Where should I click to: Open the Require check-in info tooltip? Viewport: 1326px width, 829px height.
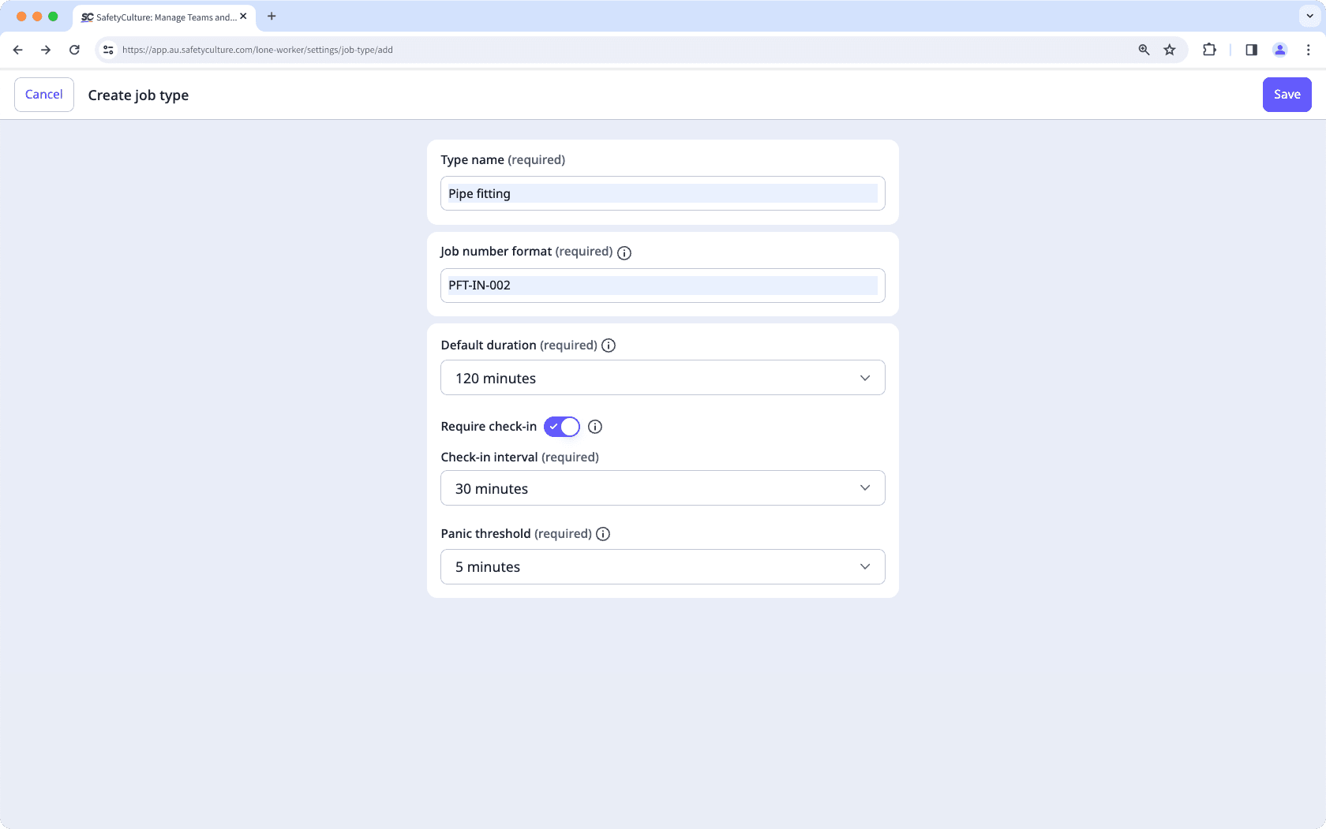pos(594,426)
